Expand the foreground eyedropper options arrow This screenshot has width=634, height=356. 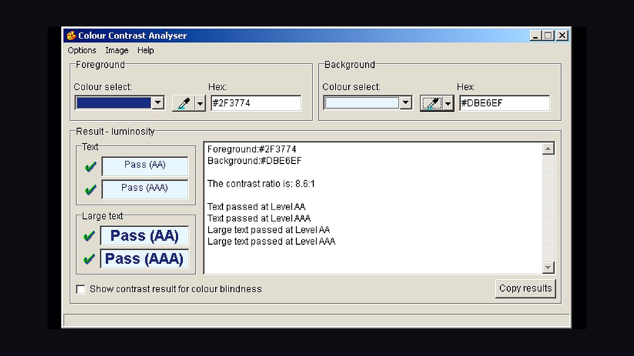pyautogui.click(x=200, y=103)
